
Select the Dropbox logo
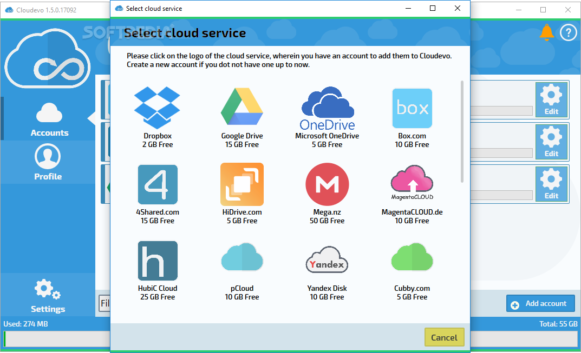tap(157, 108)
